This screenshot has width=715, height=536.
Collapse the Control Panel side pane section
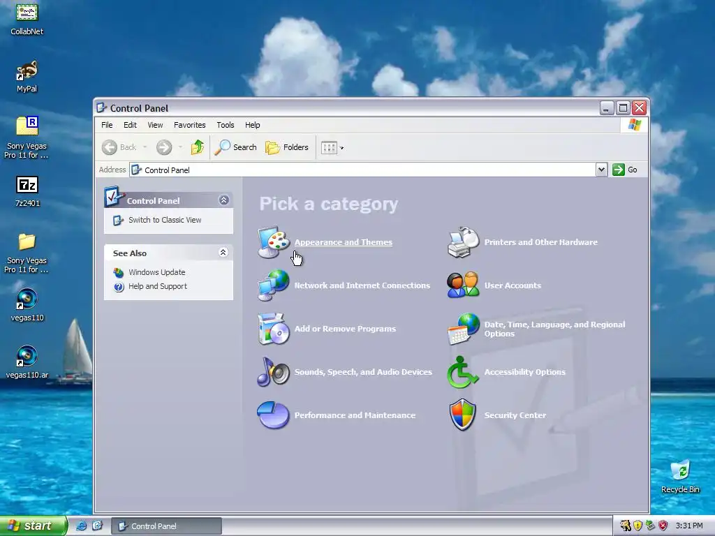pos(223,200)
